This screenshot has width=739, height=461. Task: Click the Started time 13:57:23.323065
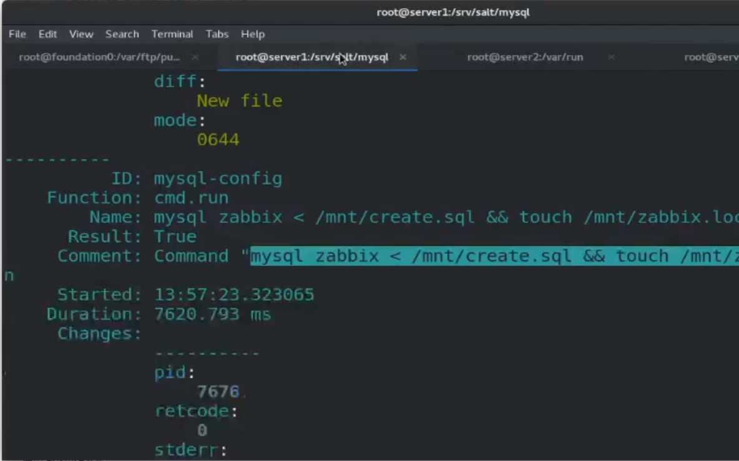234,295
